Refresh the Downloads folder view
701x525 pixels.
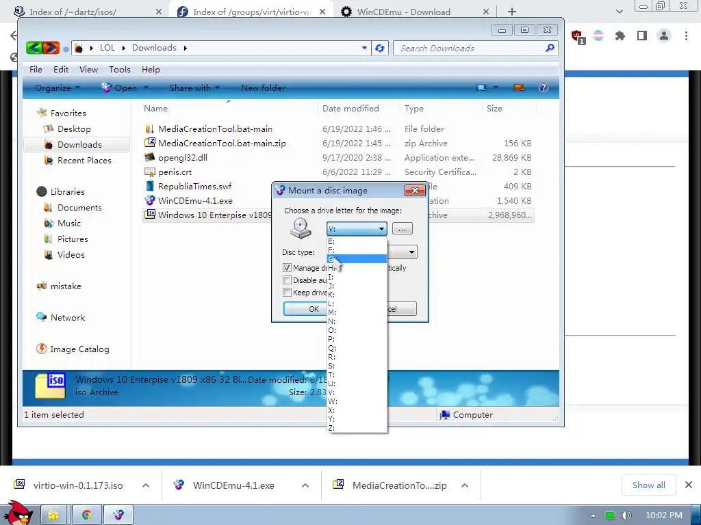point(379,48)
